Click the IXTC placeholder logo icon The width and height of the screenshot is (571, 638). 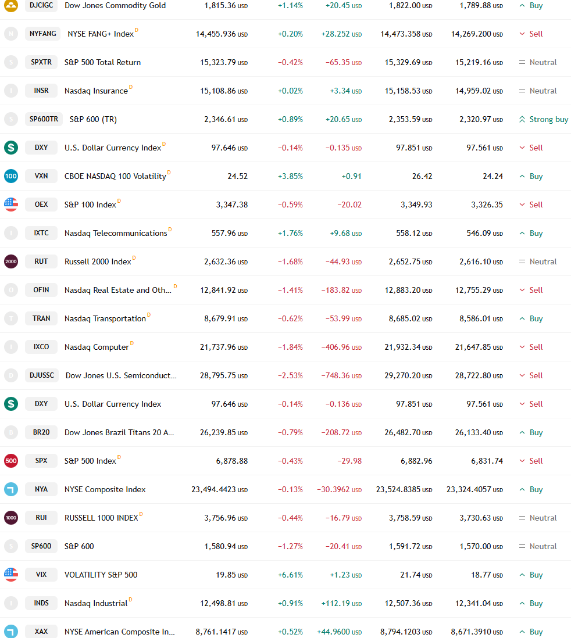coord(11,233)
